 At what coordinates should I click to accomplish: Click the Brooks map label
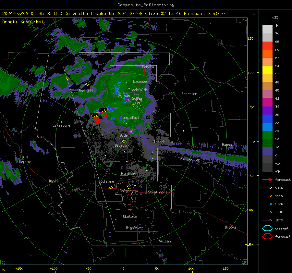point(231,227)
